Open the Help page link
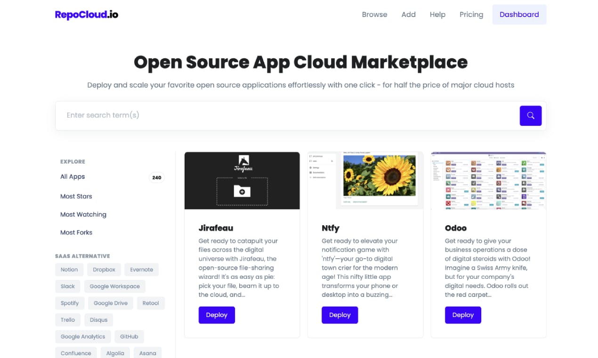This screenshot has height=358, width=598. coord(437,15)
